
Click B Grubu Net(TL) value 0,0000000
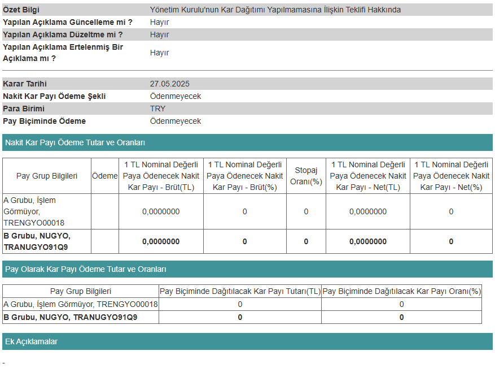point(368,241)
